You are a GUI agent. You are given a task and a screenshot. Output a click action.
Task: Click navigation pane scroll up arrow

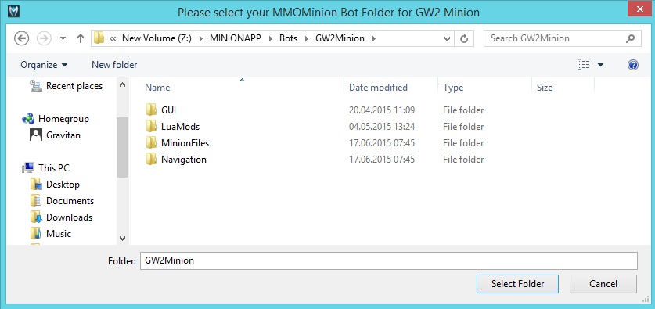tap(122, 84)
